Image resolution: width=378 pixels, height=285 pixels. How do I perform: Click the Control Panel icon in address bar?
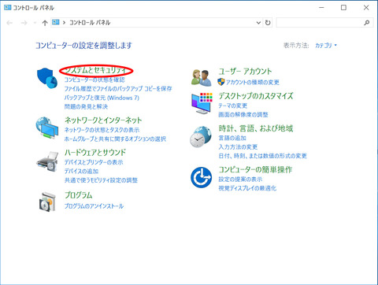56,22
